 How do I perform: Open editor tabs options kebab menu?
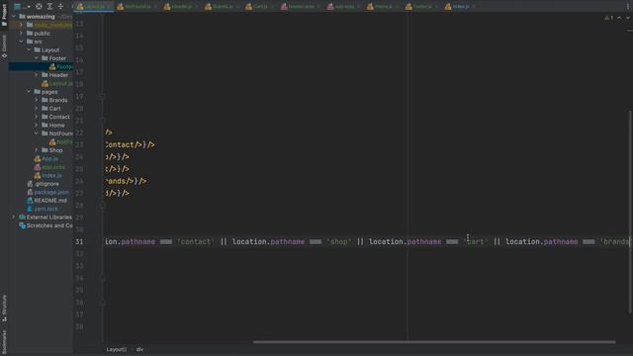pyautogui.click(x=628, y=7)
